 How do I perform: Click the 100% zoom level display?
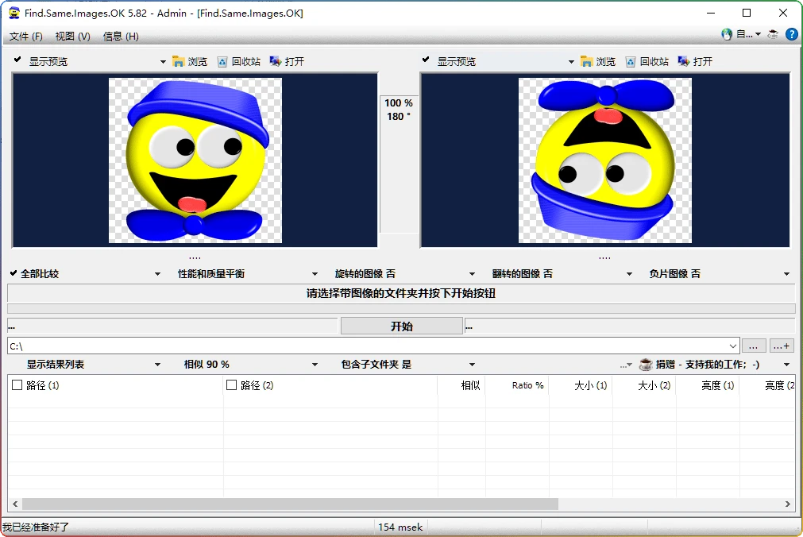[x=398, y=102]
